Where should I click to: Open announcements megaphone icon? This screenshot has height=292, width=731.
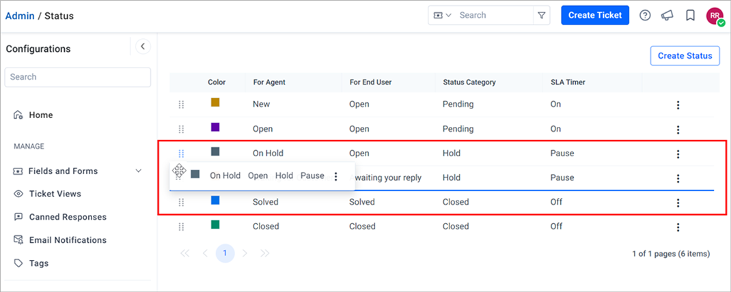coord(667,16)
